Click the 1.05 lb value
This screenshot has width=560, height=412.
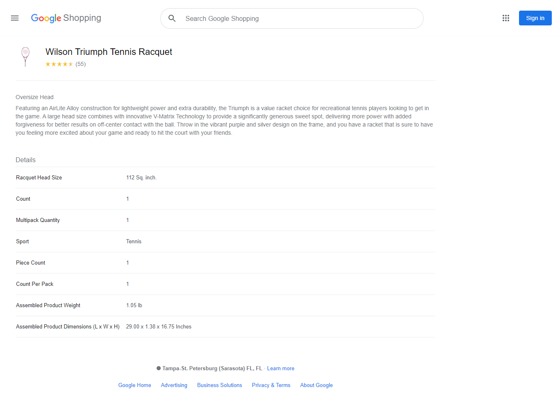(x=134, y=306)
